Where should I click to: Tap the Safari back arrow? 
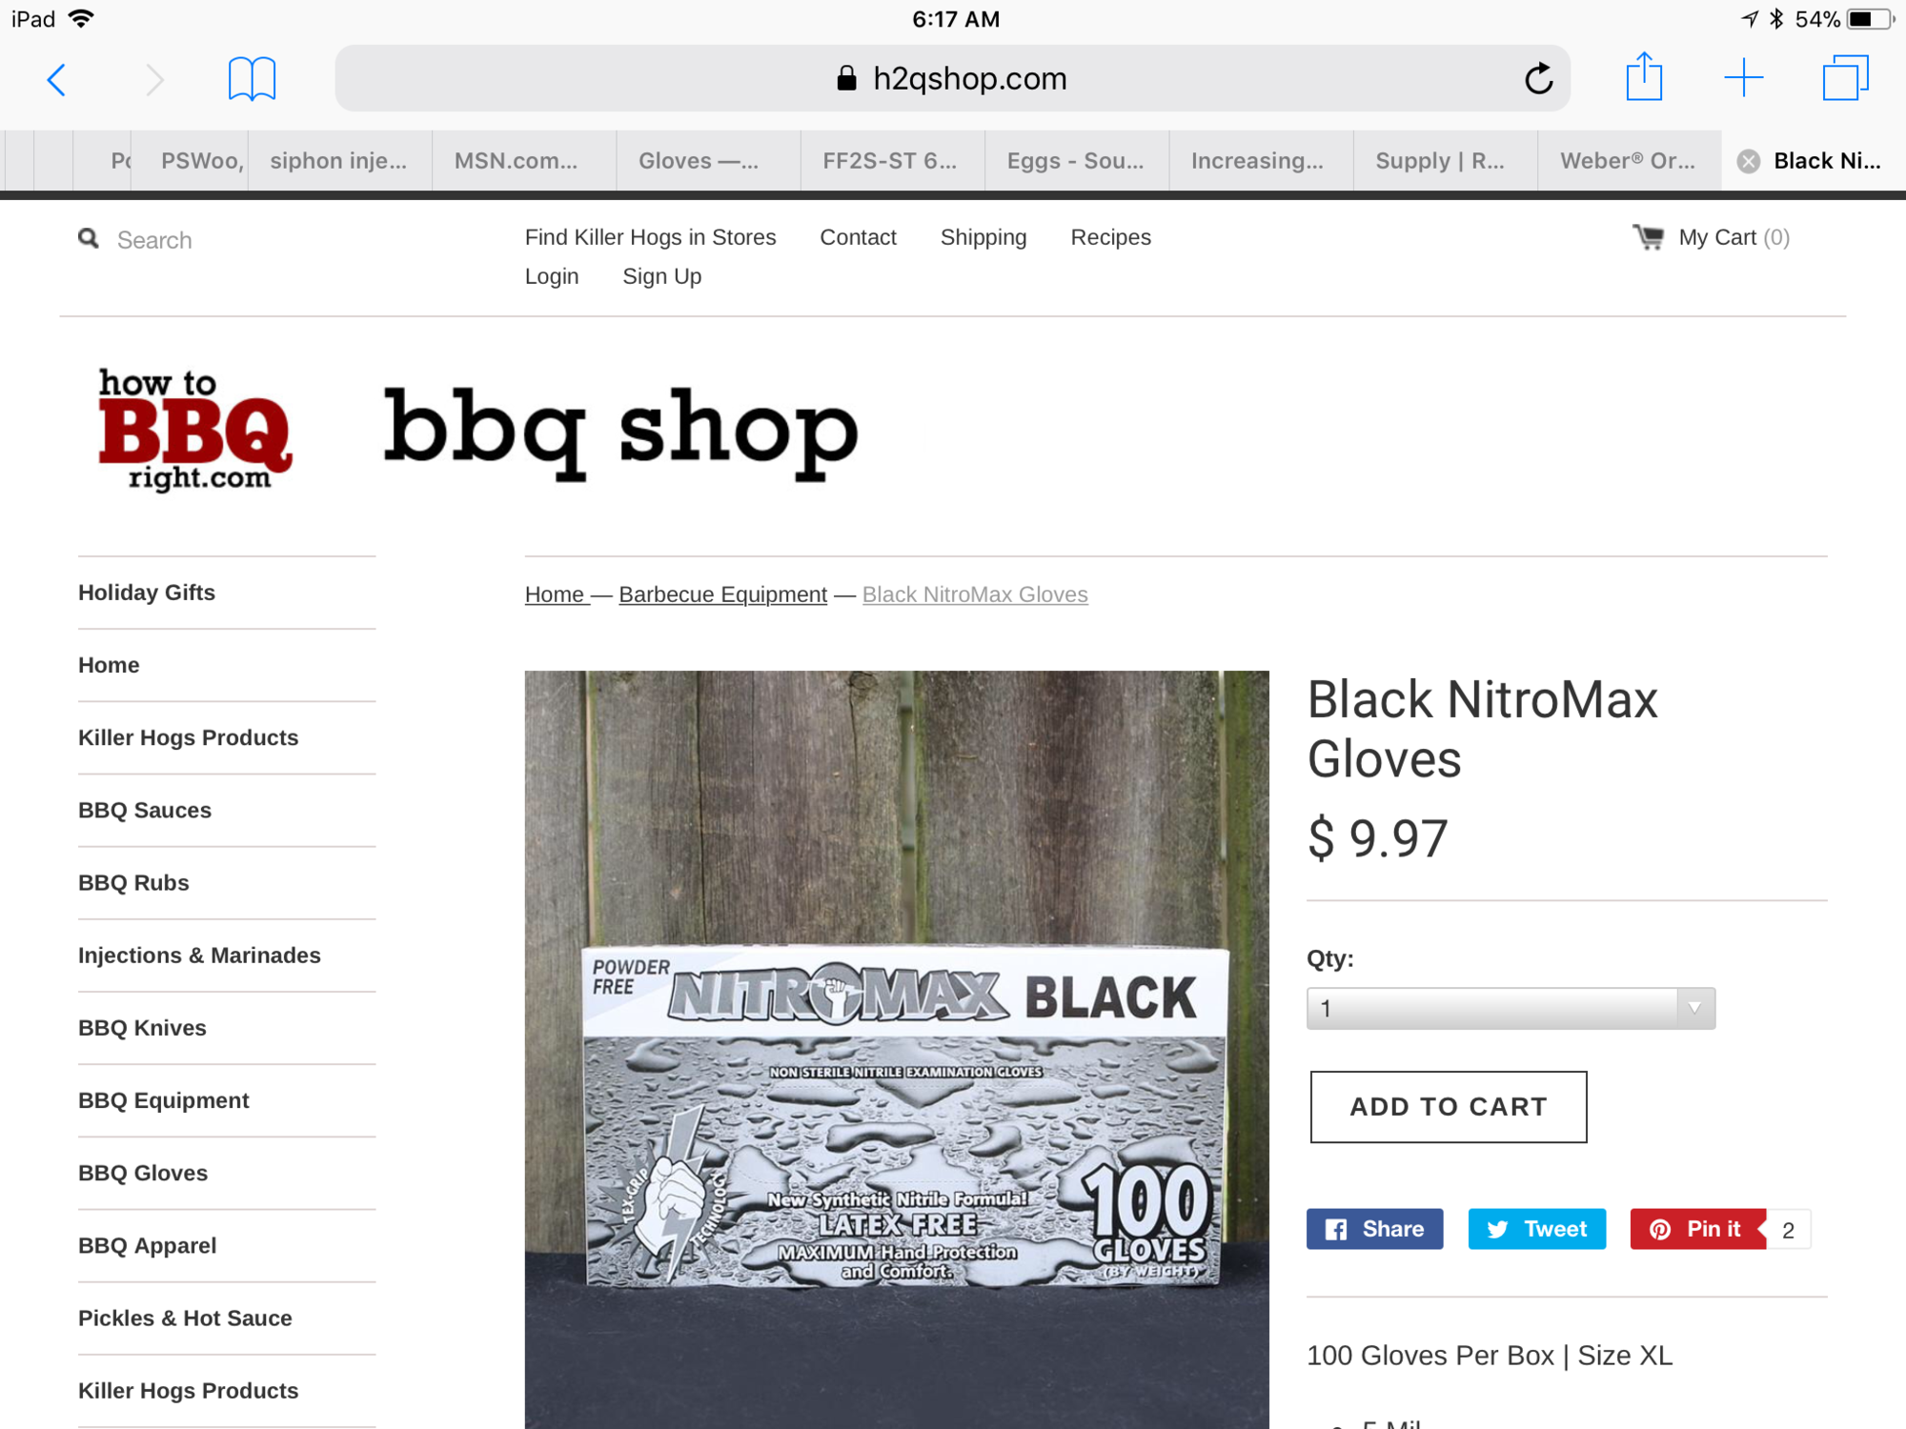point(57,79)
